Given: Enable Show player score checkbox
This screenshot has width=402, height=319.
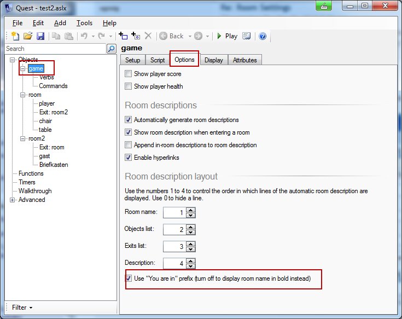Looking at the screenshot, I should point(129,74).
